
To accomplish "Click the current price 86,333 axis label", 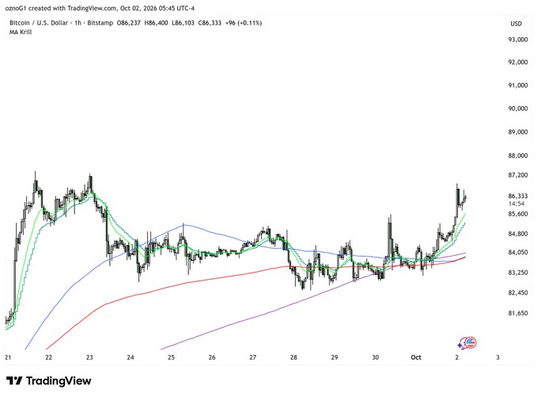I will pyautogui.click(x=517, y=196).
